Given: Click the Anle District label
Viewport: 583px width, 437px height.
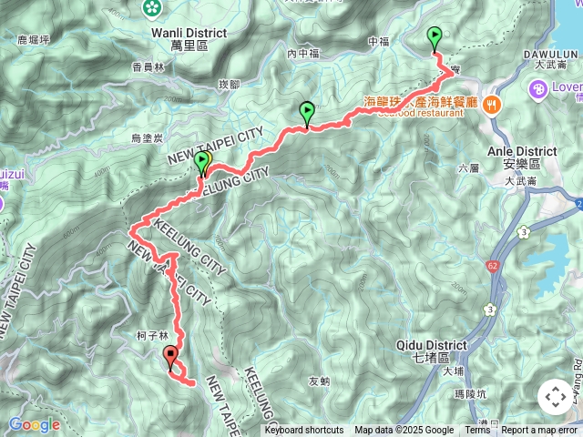Looking at the screenshot, I should 522,158.
